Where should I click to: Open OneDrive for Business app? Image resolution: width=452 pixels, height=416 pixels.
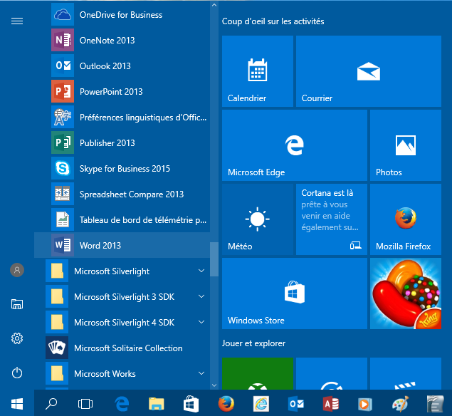pos(122,15)
